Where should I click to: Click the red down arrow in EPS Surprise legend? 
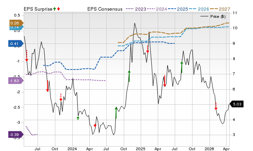point(59,9)
